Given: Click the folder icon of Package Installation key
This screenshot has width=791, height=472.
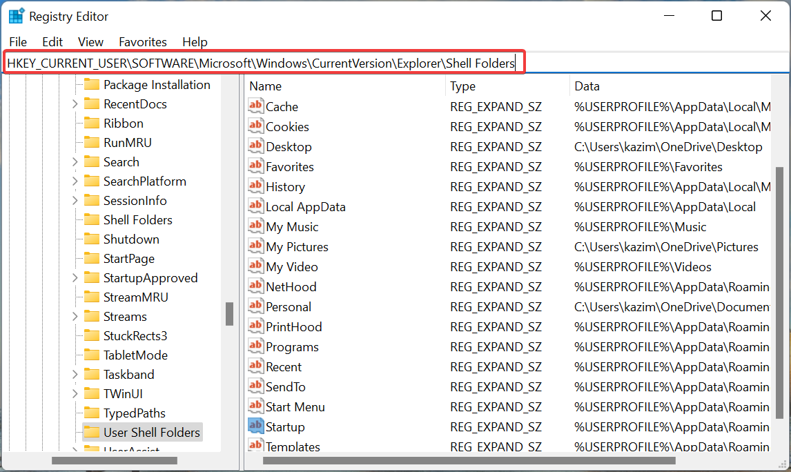Looking at the screenshot, I should point(91,84).
